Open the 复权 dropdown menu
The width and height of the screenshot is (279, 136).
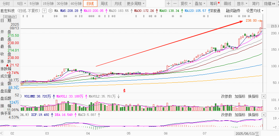[186, 4]
